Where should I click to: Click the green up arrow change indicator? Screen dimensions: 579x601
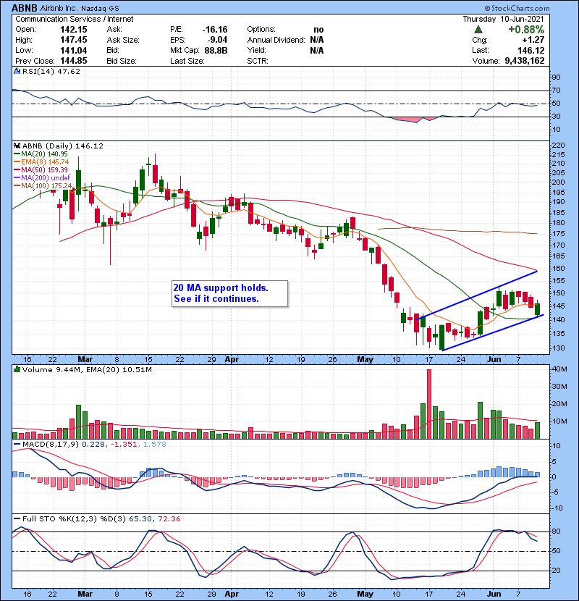(x=478, y=29)
